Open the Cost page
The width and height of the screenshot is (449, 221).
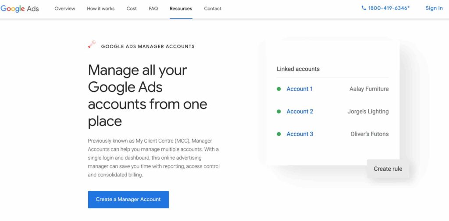pyautogui.click(x=132, y=9)
